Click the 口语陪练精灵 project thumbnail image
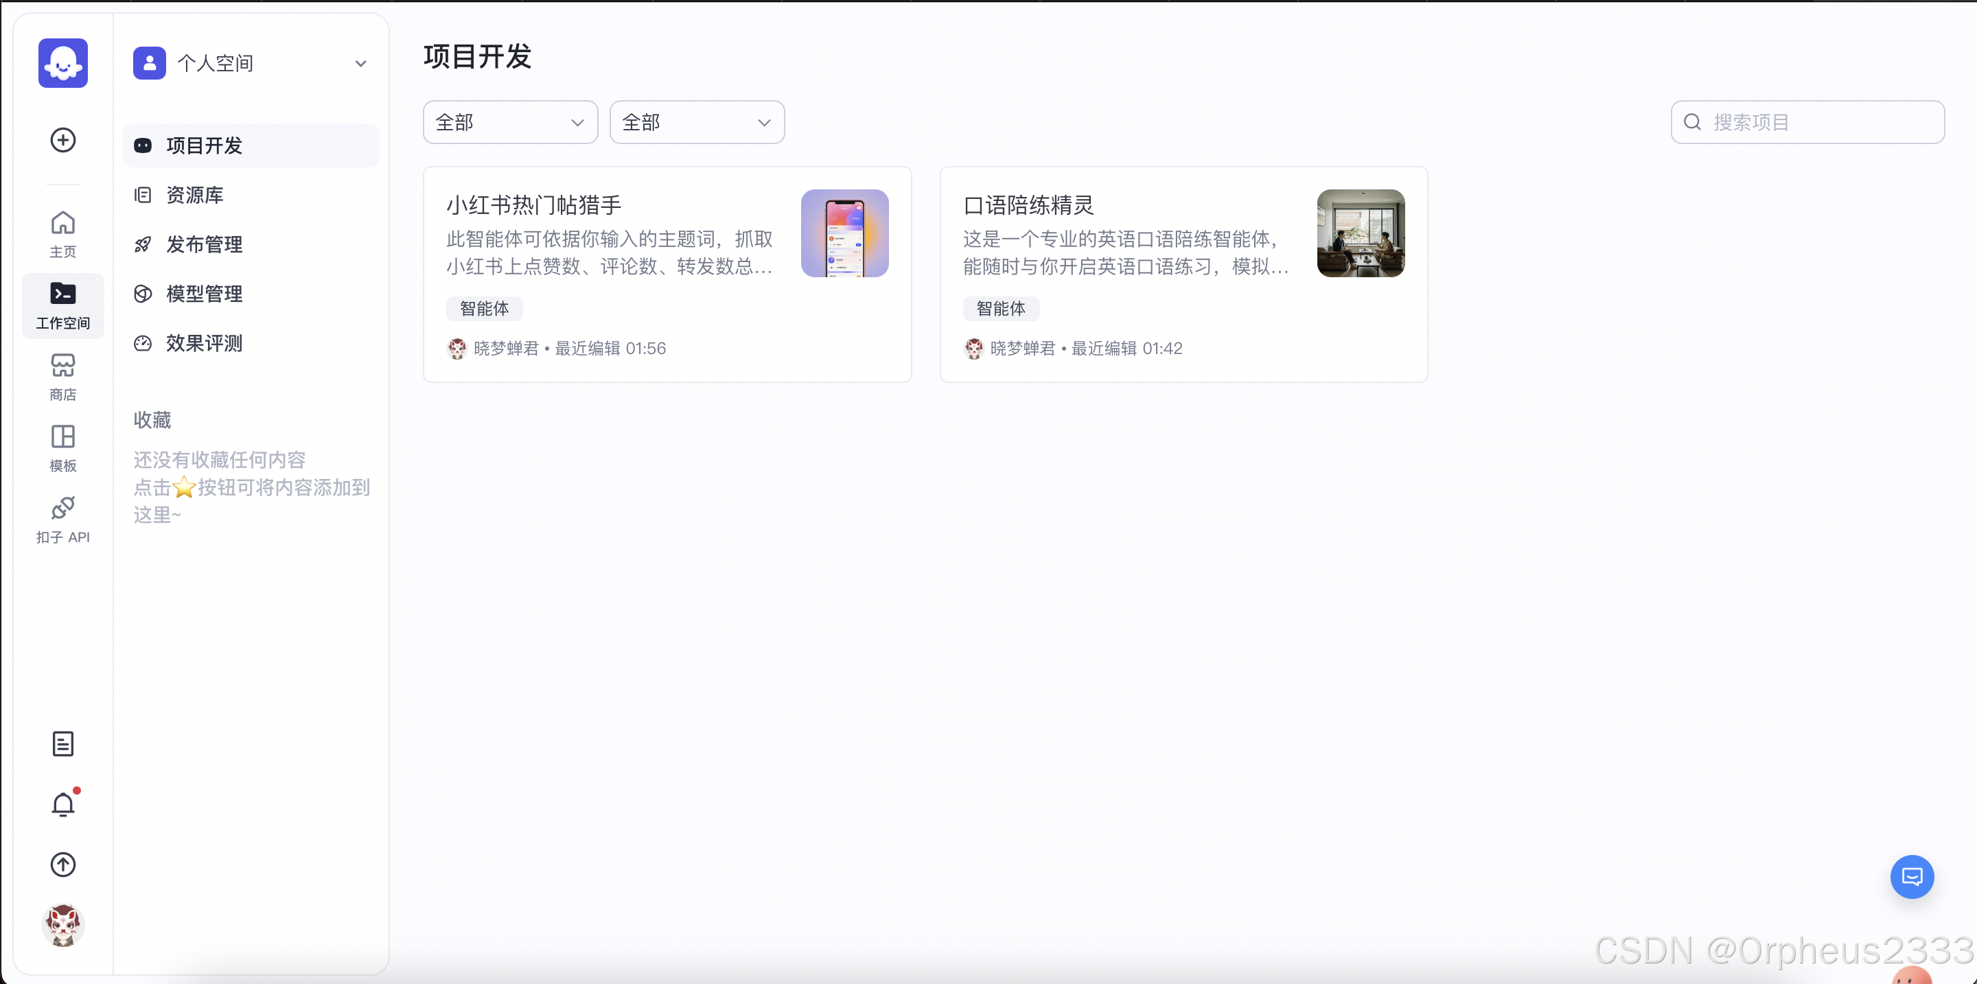This screenshot has width=1977, height=984. 1360,233
